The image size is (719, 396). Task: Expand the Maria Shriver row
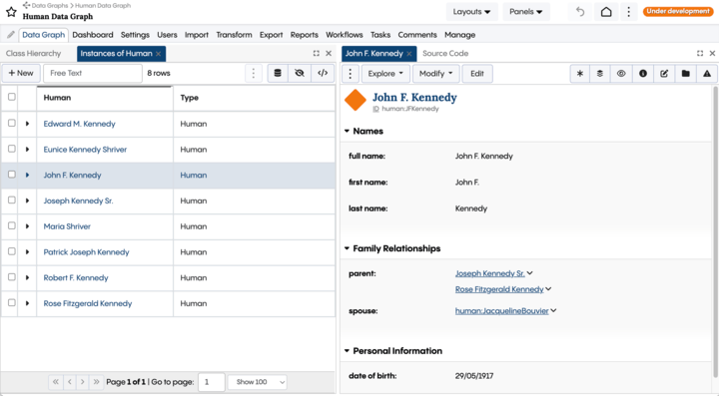click(x=28, y=226)
